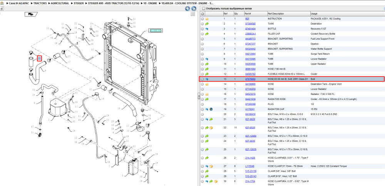Click green arrow on part 214-1420 row
This screenshot has width=385, height=186.
tap(207, 158)
